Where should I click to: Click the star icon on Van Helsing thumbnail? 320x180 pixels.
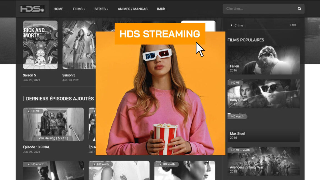click(x=29, y=111)
